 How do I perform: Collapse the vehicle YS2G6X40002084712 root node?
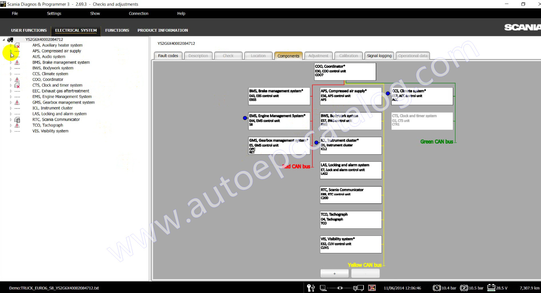[x=4, y=40]
